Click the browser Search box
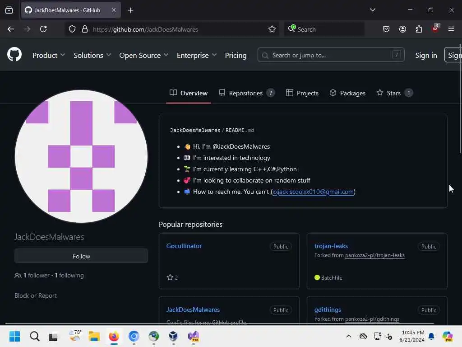The height and width of the screenshot is (347, 462). 324,29
